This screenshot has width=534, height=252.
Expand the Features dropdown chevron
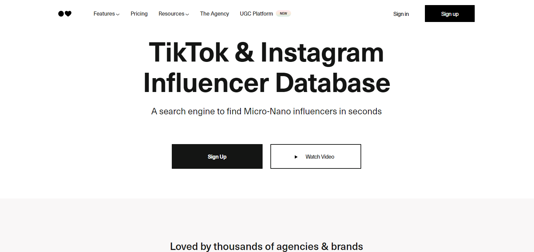click(x=118, y=14)
